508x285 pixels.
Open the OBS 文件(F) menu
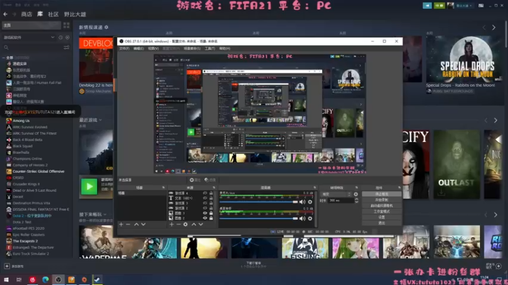pyautogui.click(x=124, y=49)
